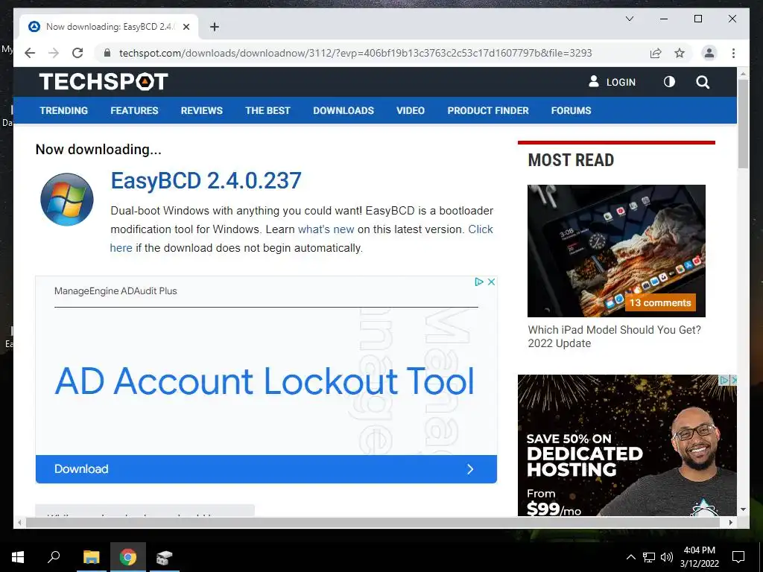Click the EasyBCD 2.4.0.237 title link
This screenshot has height=572, width=763.
(x=206, y=180)
